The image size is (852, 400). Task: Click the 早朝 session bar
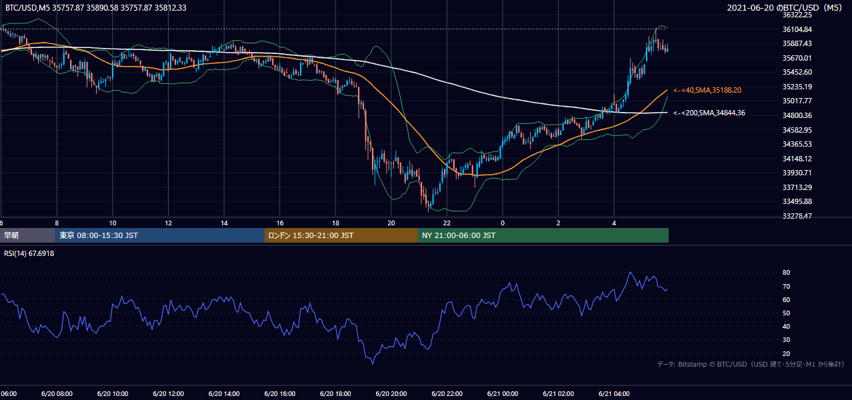pos(28,235)
